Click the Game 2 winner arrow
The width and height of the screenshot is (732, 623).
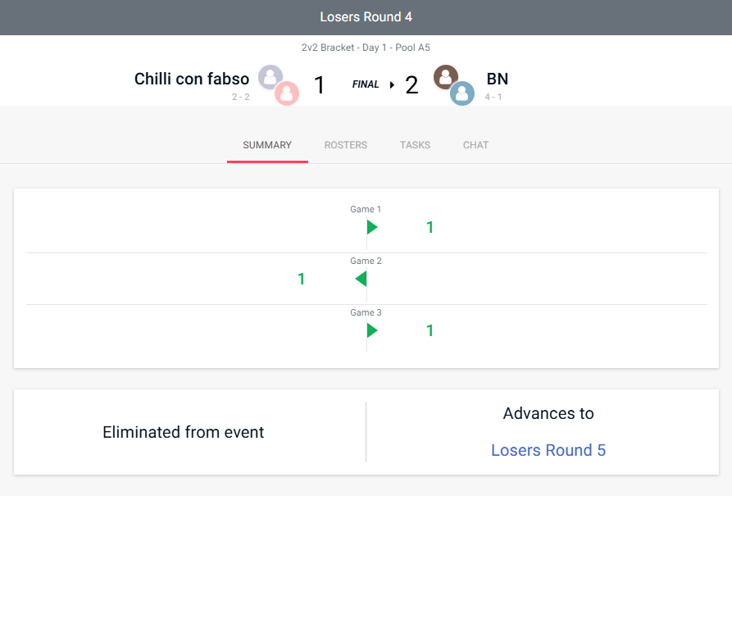click(x=361, y=280)
